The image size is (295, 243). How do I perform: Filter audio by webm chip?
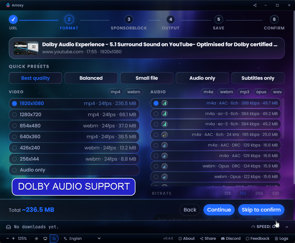(x=226, y=92)
